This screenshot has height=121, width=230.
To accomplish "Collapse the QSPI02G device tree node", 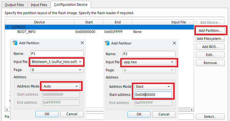I will [x=8, y=27].
